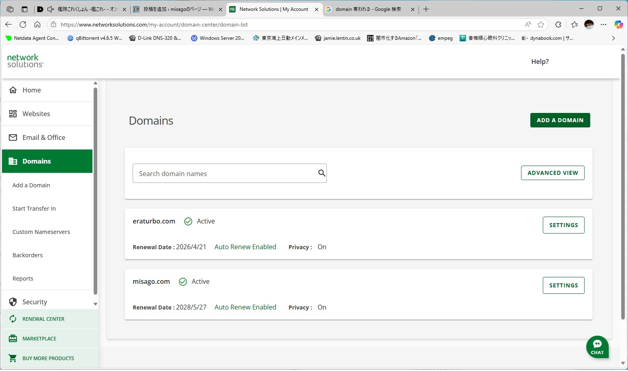628x371 pixels.
Task: Open SETTINGS for misago.com
Action: coord(564,285)
